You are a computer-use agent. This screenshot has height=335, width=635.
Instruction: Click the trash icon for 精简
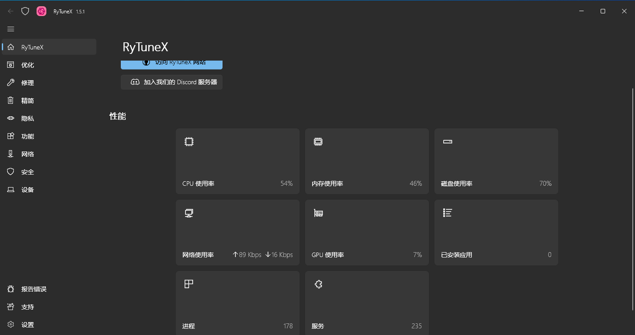11,101
